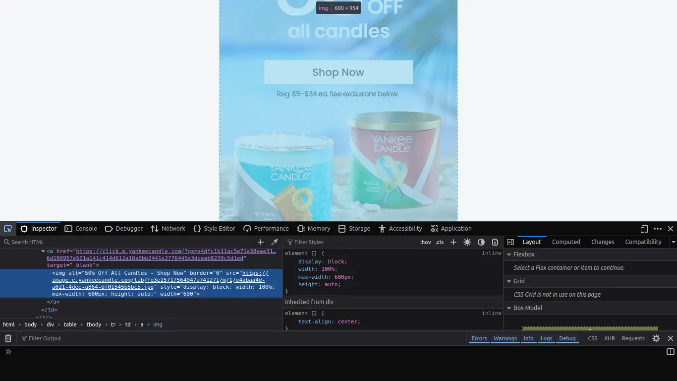Switch to the Network panel
Screen dimensions: 677x381
pos(168,229)
